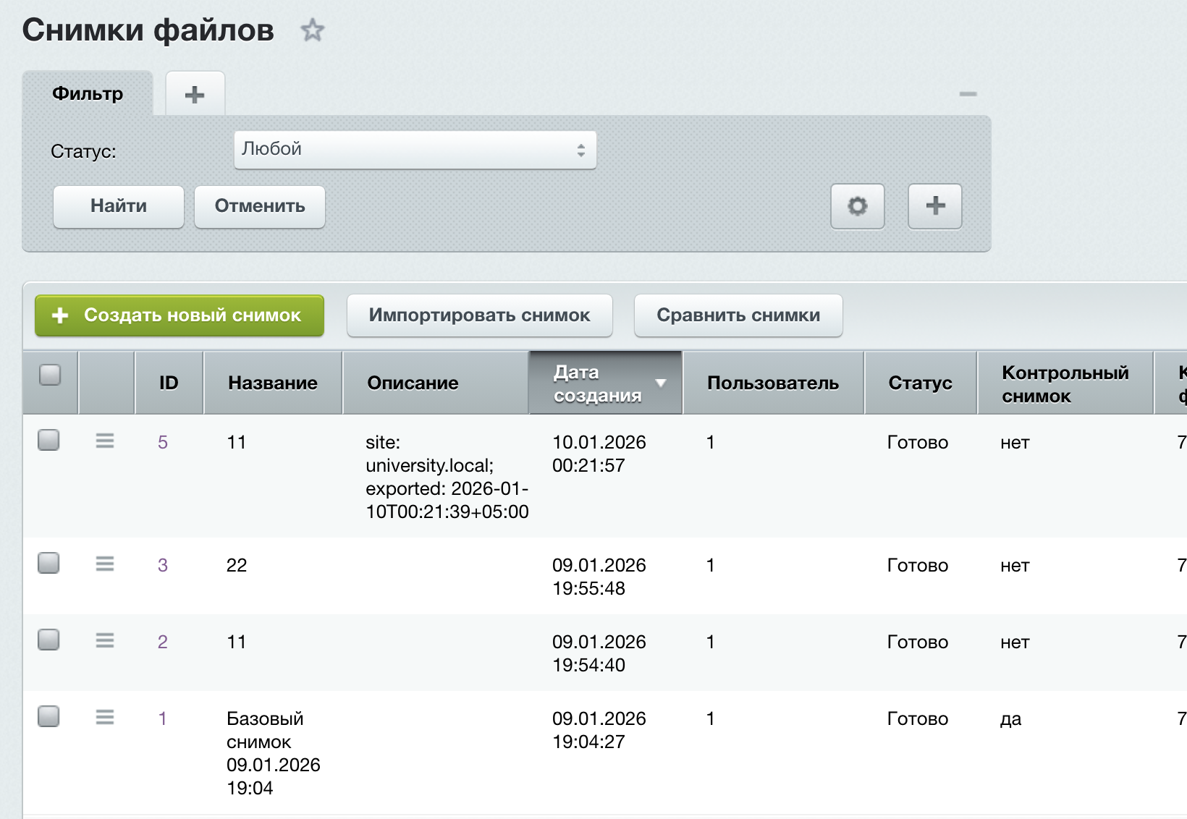This screenshot has width=1187, height=819.
Task: Switch to the Фильтр tab
Action: [x=88, y=93]
